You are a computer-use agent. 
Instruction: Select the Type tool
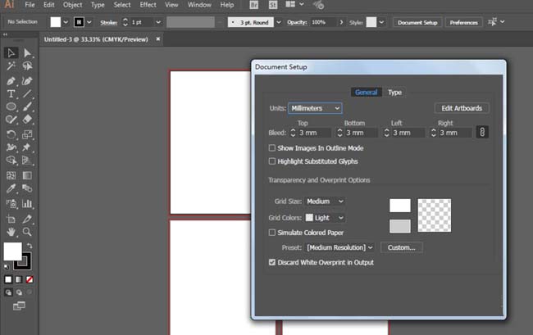[x=11, y=93]
